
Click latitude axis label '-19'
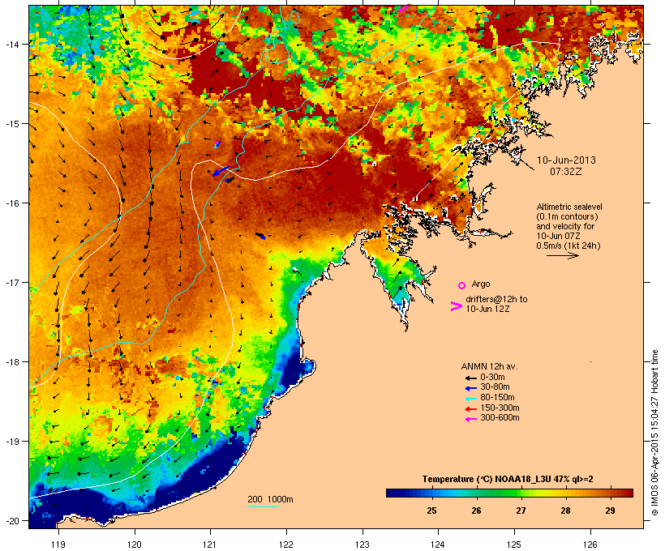click(x=11, y=442)
